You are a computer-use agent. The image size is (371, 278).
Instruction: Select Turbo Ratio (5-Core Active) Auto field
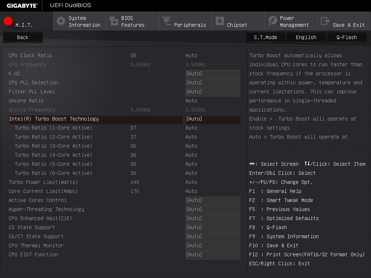click(191, 164)
